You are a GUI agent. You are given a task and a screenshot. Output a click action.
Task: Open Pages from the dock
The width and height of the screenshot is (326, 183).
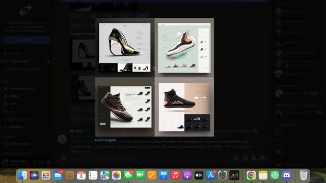click(x=152, y=175)
